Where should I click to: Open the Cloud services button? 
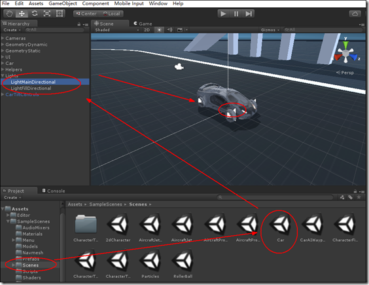pos(355,14)
